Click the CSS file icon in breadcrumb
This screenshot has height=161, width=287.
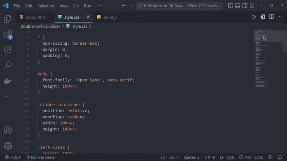coord(68,26)
